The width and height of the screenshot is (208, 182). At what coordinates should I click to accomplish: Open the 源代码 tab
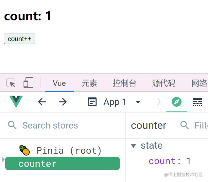coord(164,83)
